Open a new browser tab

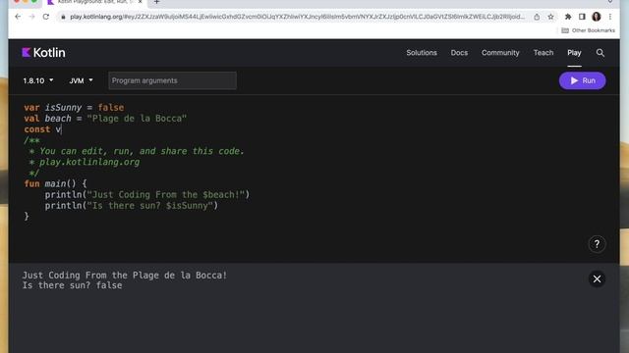(157, 2)
